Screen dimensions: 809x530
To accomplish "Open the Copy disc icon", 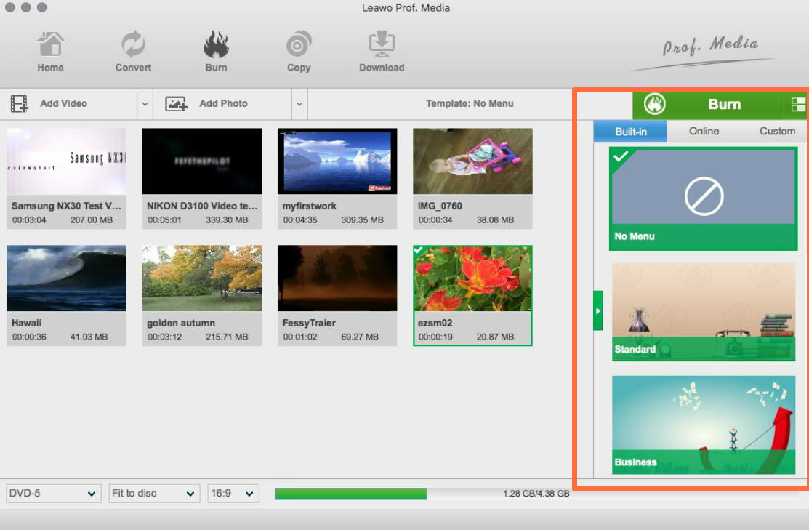I will [299, 46].
